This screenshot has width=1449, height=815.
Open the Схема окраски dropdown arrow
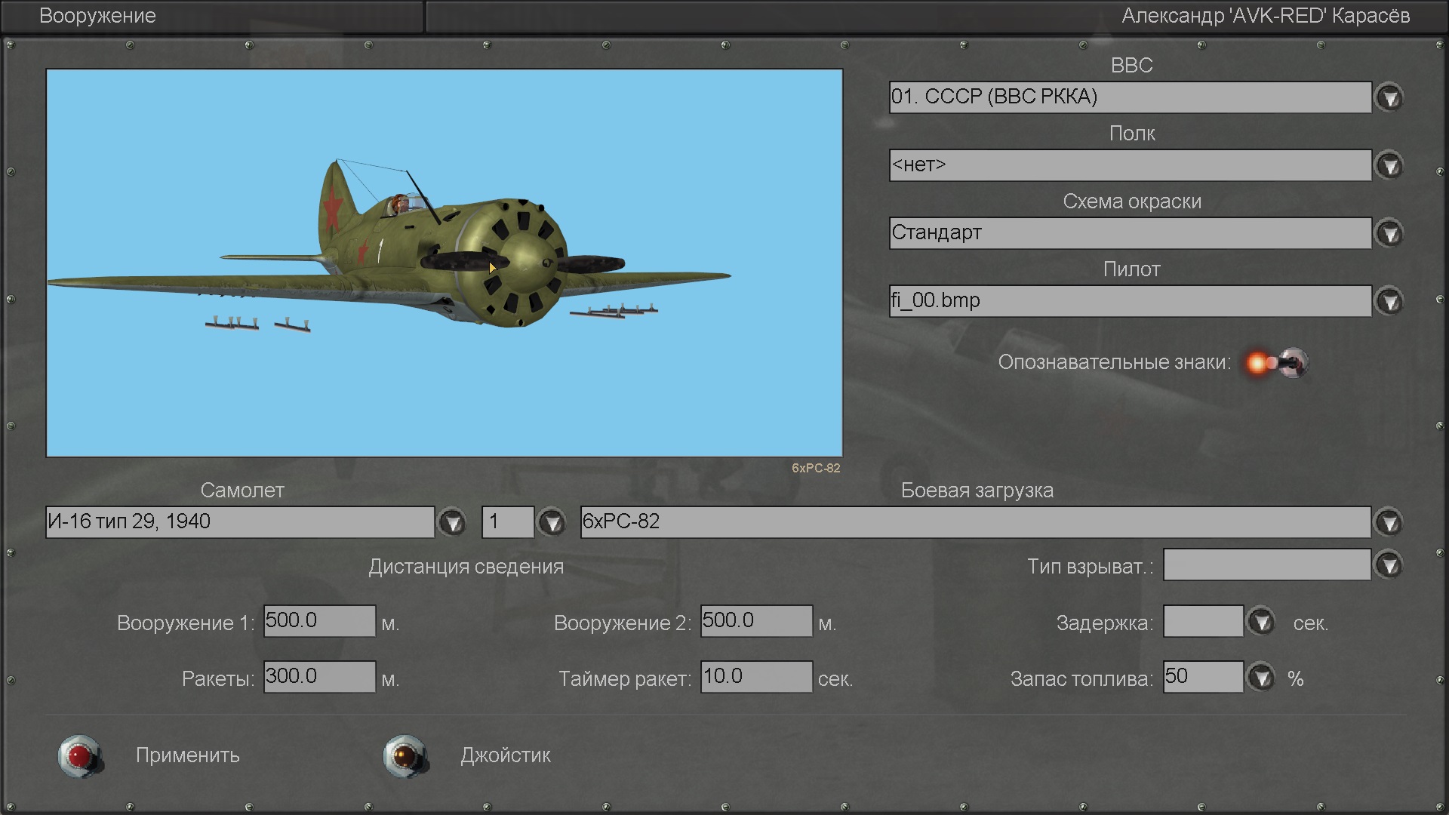click(1389, 233)
